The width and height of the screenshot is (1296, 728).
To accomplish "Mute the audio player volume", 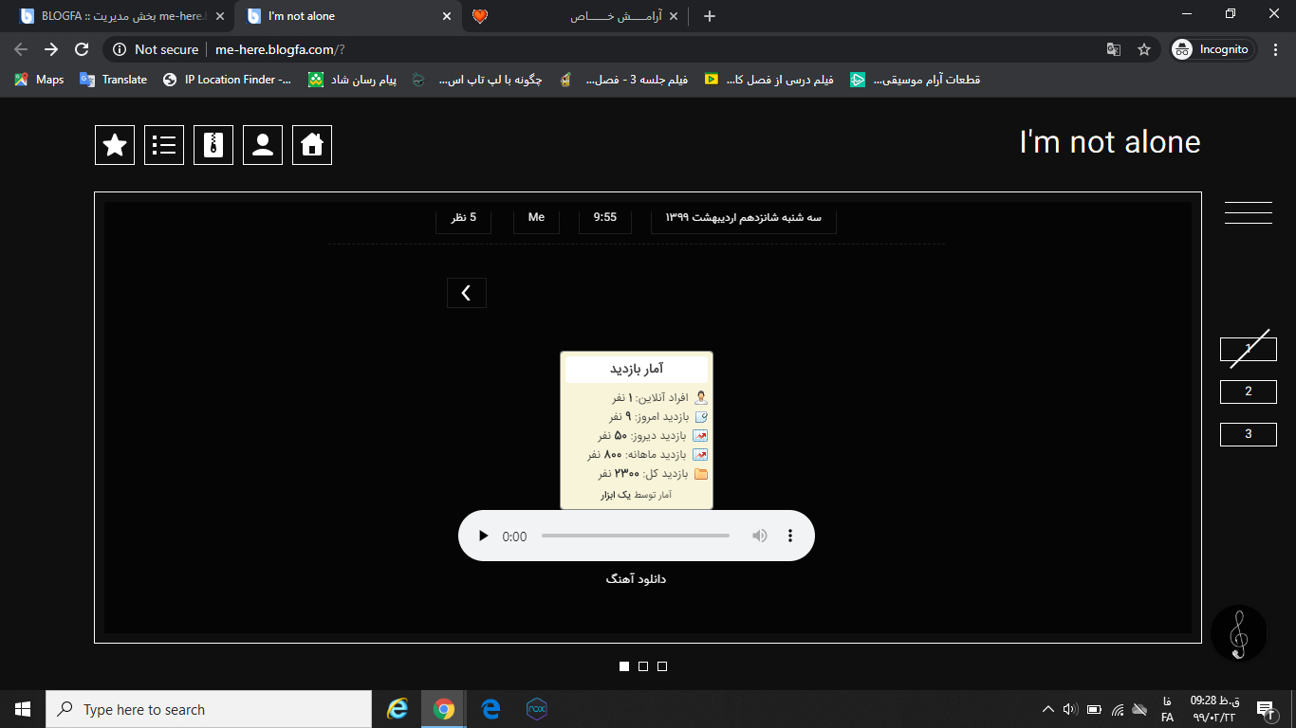I will [760, 537].
